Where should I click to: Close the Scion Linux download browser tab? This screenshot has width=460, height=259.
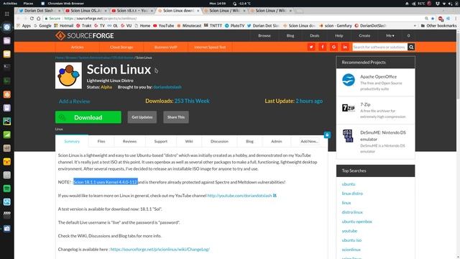tap(198, 11)
